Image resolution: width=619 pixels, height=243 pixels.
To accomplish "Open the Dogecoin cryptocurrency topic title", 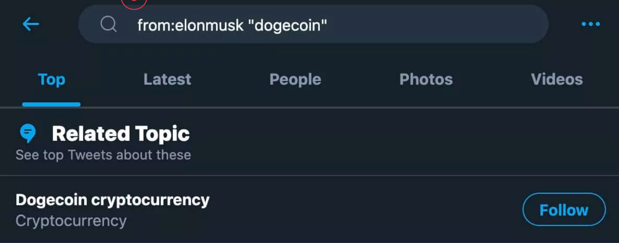I will (112, 200).
